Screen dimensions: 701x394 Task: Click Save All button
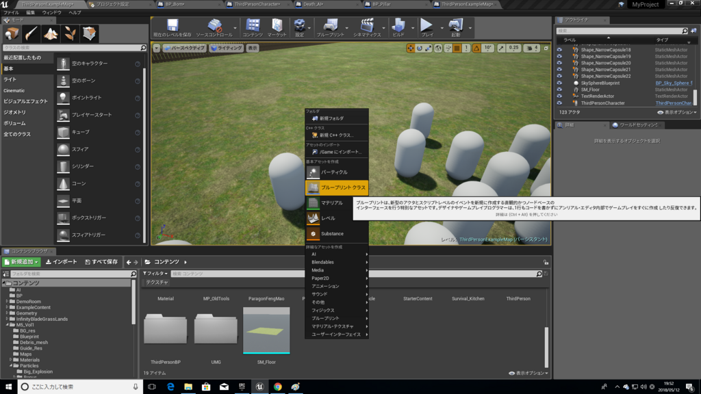(x=101, y=262)
